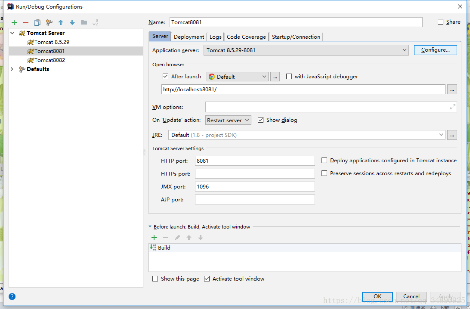The width and height of the screenshot is (470, 309).
Task: Switch to the Logs tab
Action: pos(216,37)
